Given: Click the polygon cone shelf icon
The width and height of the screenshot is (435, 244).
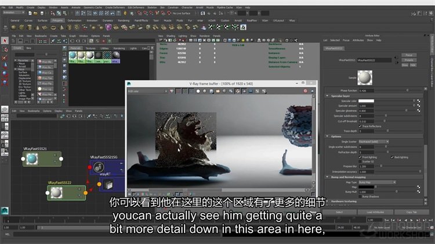Looking at the screenshot, I should 38,27.
